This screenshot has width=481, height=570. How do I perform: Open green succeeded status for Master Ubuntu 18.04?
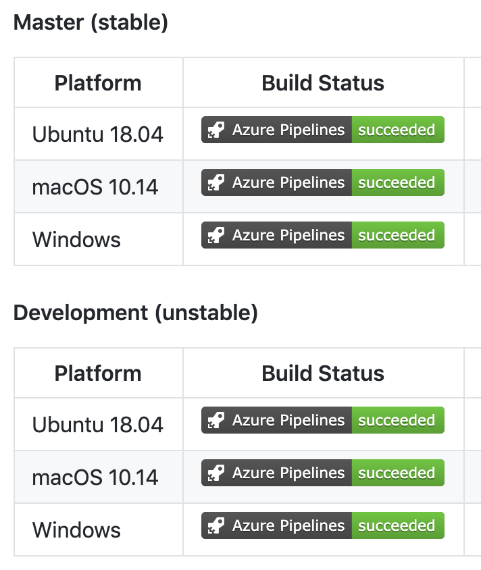(x=397, y=130)
